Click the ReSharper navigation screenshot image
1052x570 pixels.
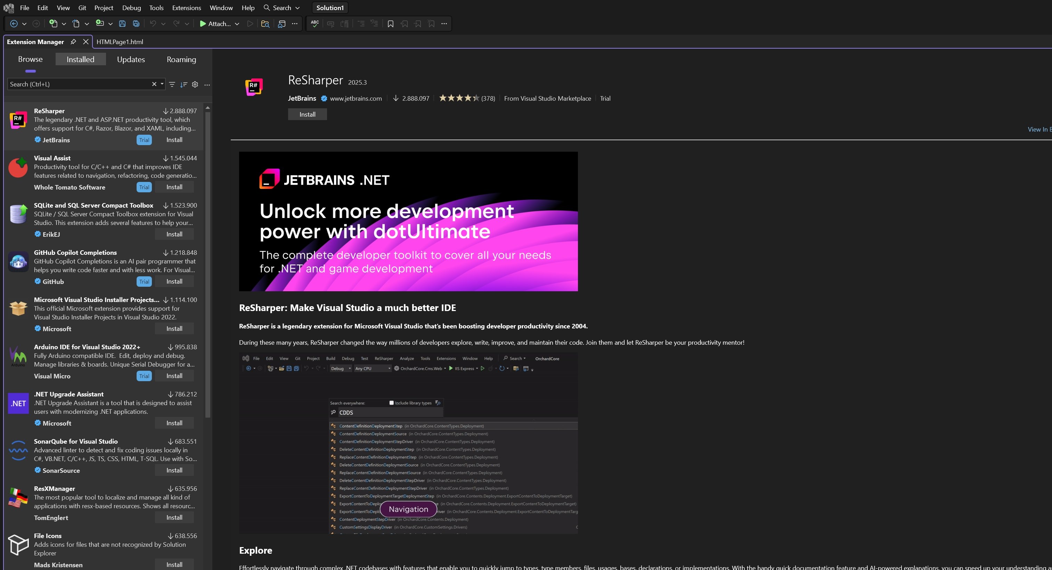tap(408, 444)
